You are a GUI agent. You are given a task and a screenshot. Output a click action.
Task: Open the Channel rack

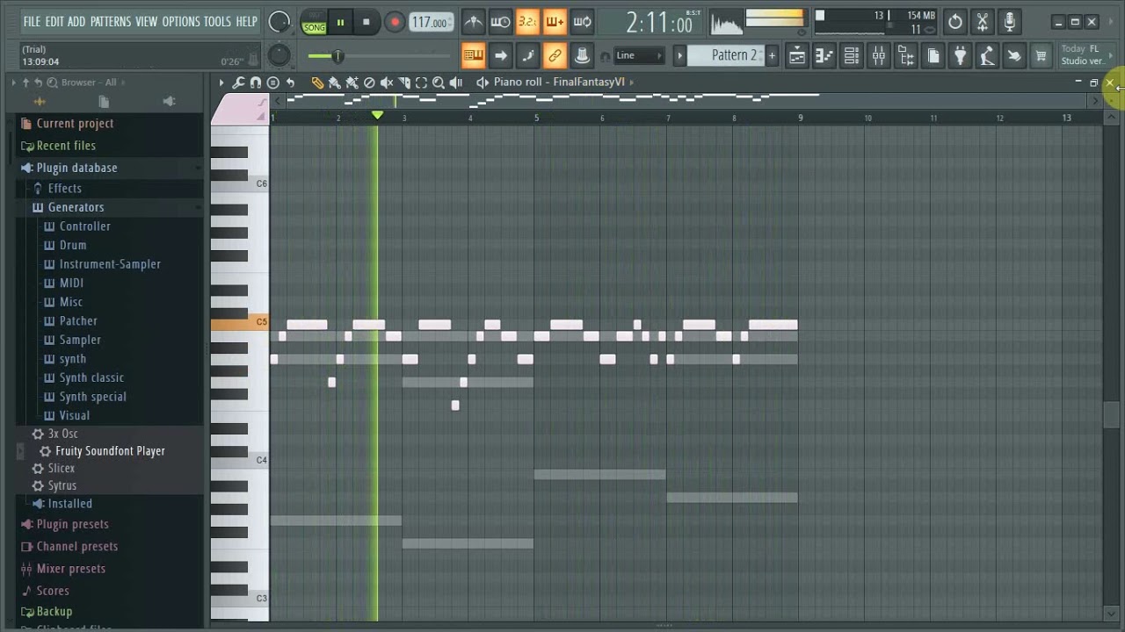(852, 56)
